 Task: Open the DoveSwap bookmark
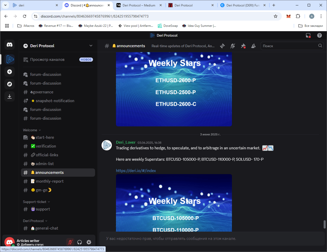[168, 26]
